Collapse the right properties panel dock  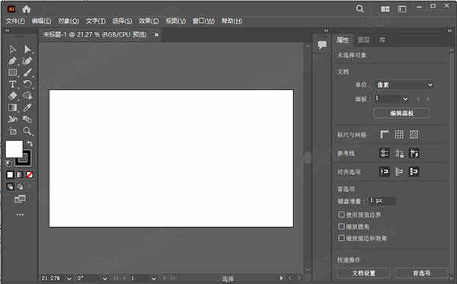449,31
